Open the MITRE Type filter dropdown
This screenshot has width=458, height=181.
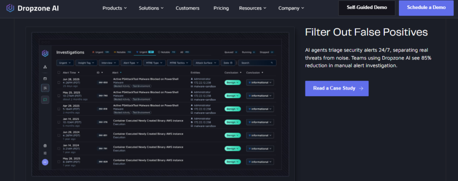click(x=154, y=63)
